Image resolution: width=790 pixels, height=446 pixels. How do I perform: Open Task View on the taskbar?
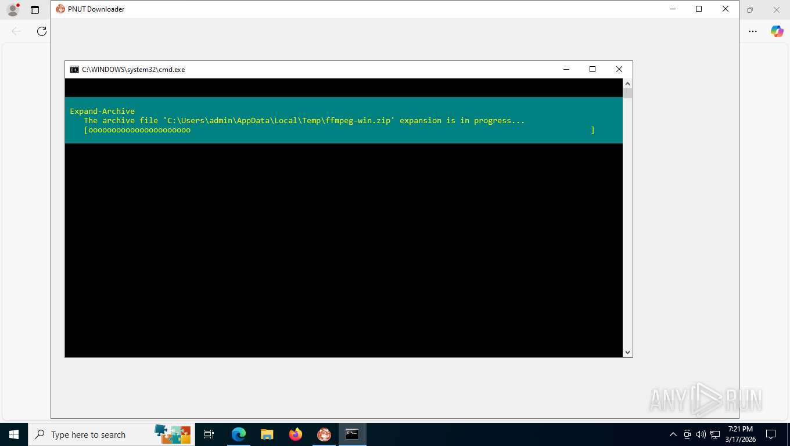pos(209,434)
